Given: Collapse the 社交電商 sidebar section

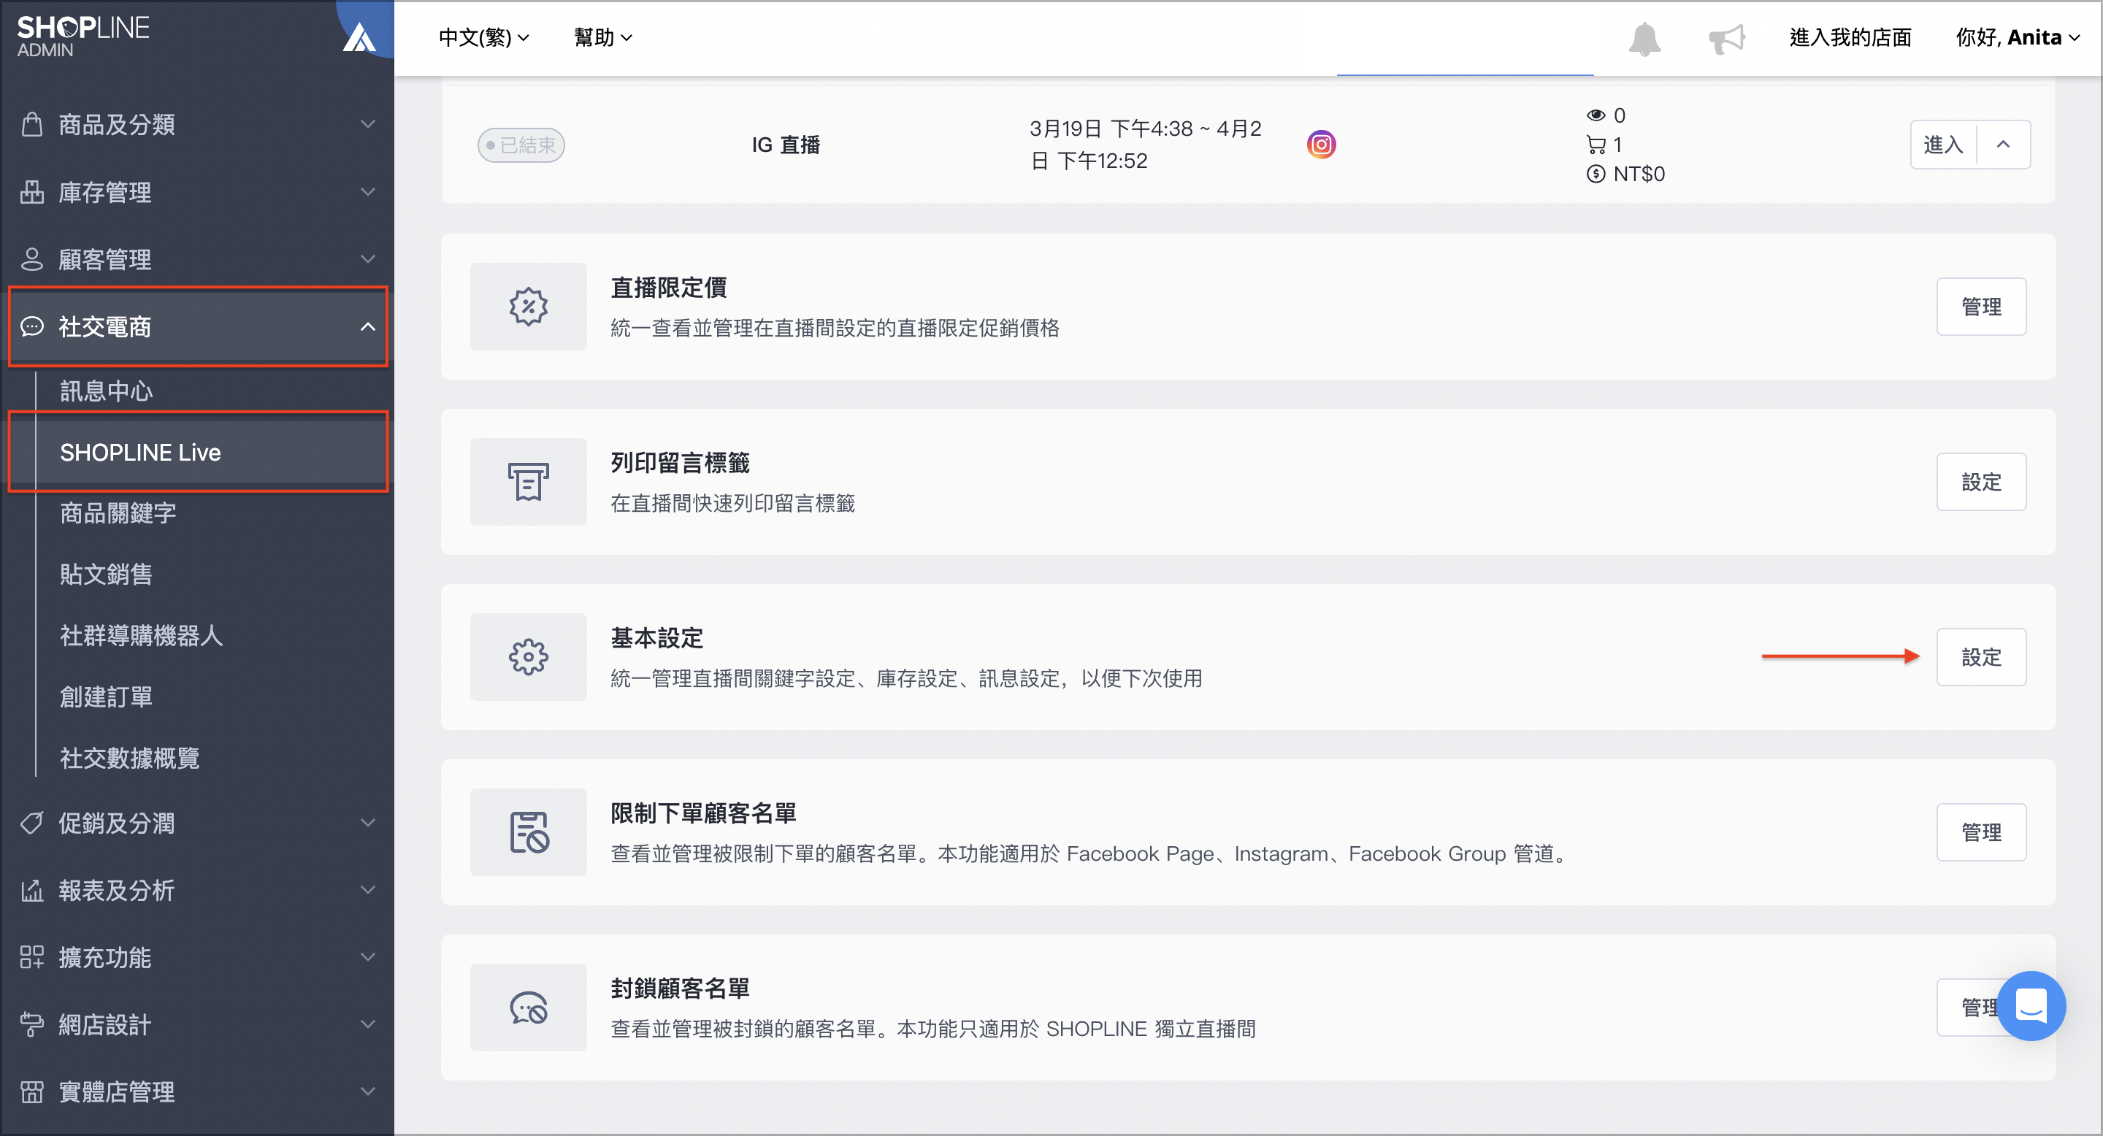Looking at the screenshot, I should point(368,326).
